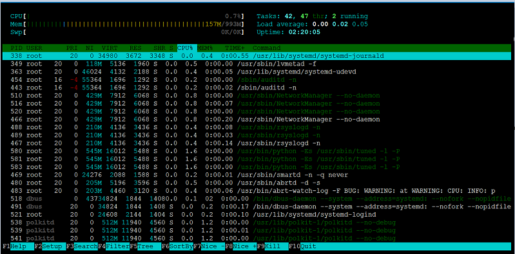This screenshot has height=254, width=515.
Task: Select the systemd-udevd process row
Action: (x=257, y=71)
